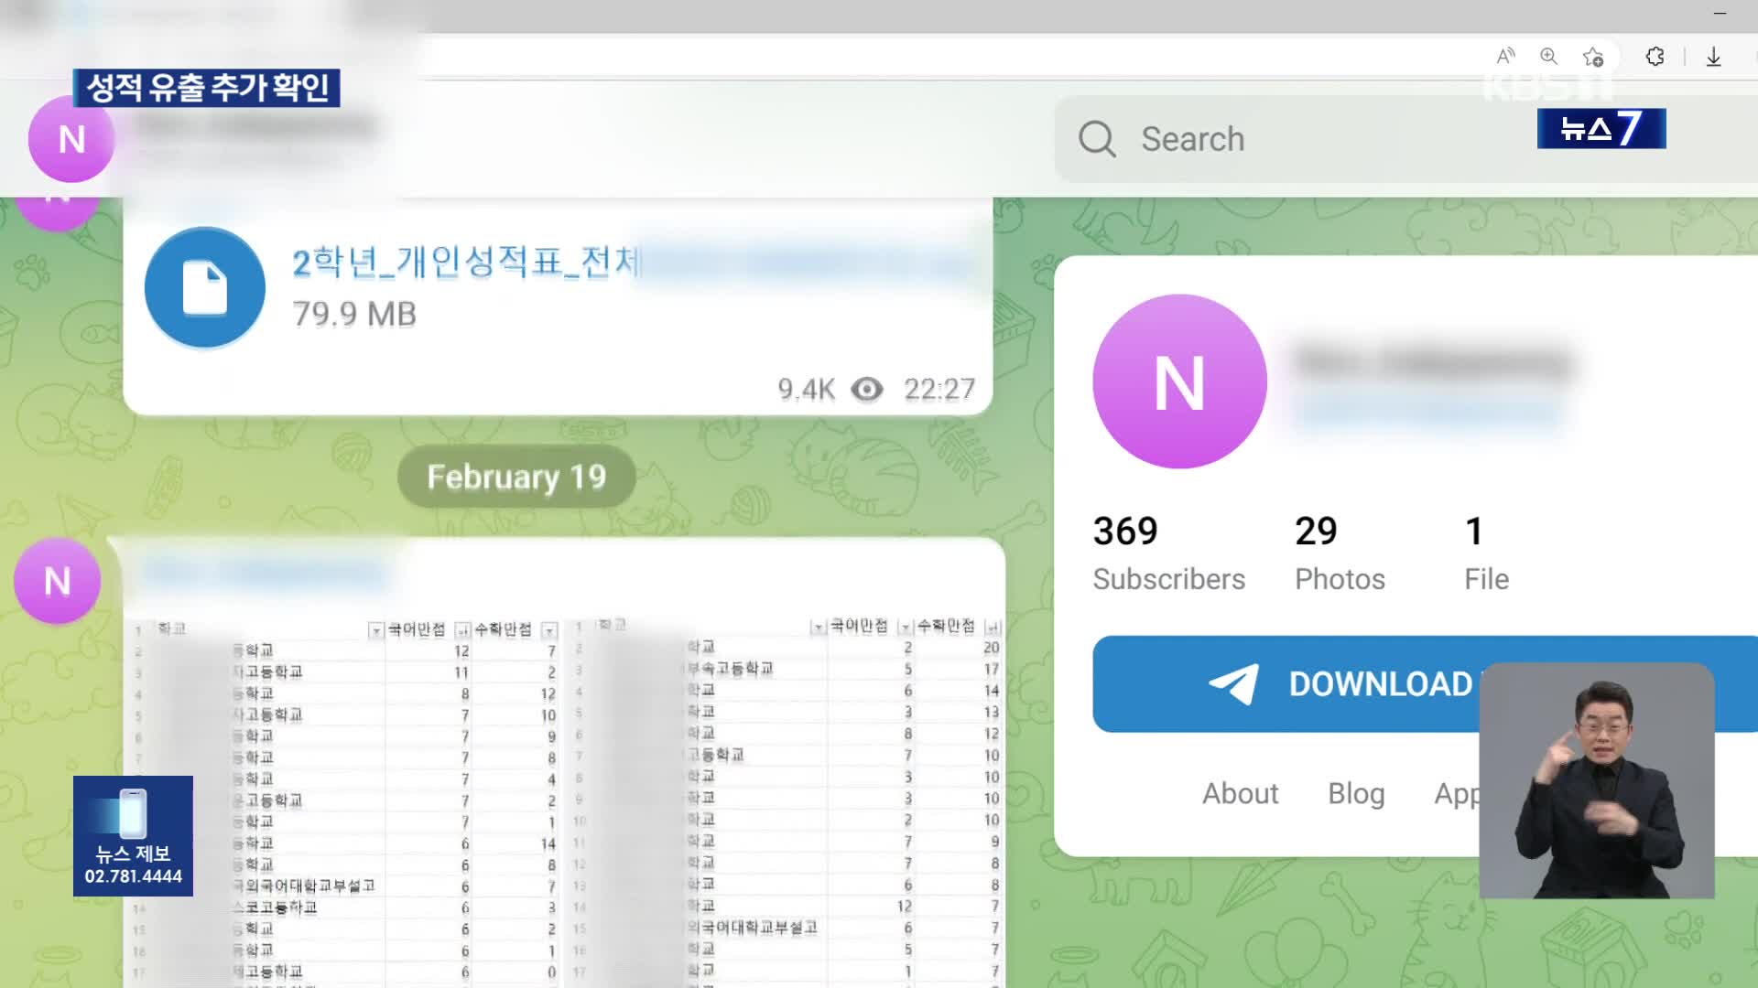
Task: Click the 뉴스7 news tab label
Action: [x=1601, y=129]
